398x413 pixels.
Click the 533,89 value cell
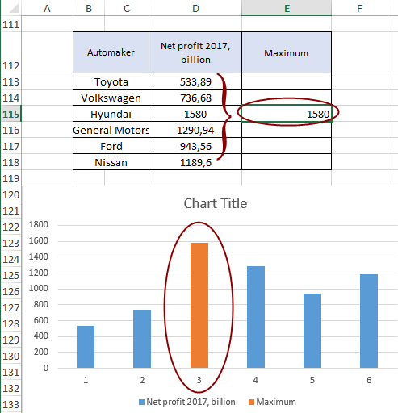coord(195,81)
